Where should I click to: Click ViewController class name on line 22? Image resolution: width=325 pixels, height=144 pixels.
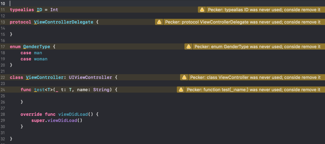pyautogui.click(x=45, y=78)
